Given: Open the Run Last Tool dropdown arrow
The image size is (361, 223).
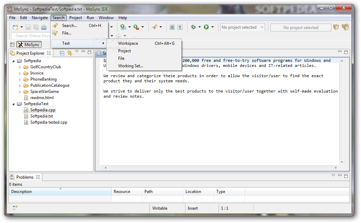Looking at the screenshot, I should click(129, 27).
